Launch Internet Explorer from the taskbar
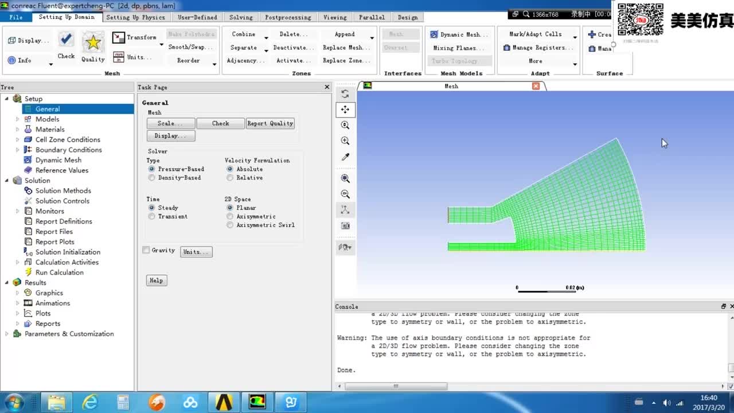 pyautogui.click(x=90, y=402)
